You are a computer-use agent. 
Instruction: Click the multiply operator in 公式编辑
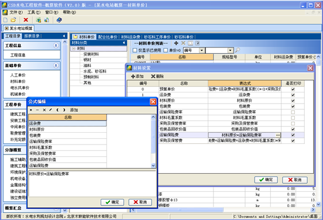coord(44,110)
